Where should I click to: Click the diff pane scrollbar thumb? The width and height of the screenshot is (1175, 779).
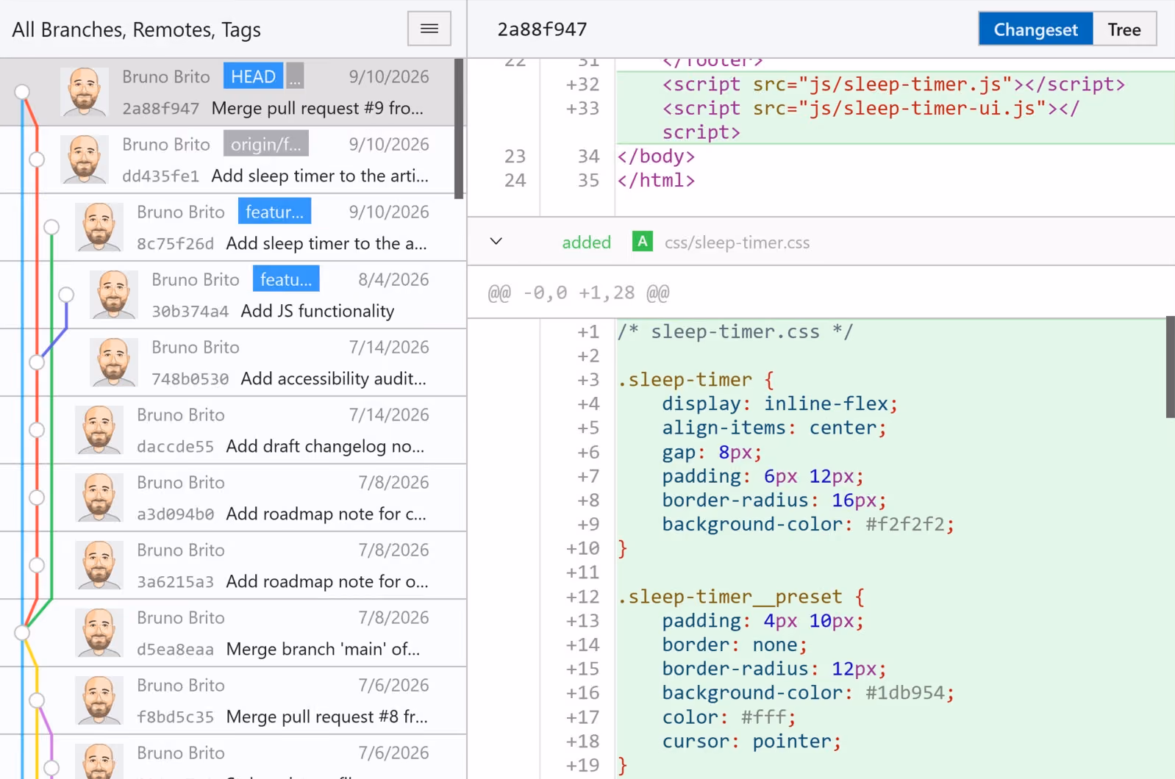click(x=1170, y=367)
